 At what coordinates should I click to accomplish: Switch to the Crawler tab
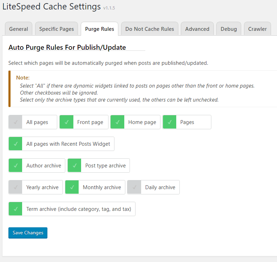coord(257,29)
